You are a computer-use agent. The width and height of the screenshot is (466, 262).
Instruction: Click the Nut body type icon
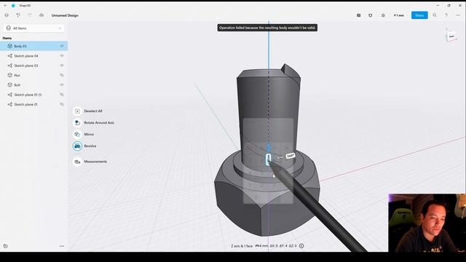click(x=9, y=75)
